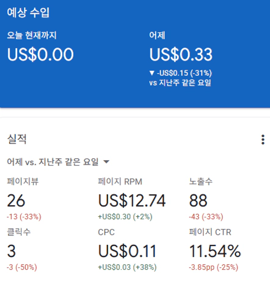Select the 노출수 metric label
The height and width of the screenshot is (283, 270).
coord(201,182)
